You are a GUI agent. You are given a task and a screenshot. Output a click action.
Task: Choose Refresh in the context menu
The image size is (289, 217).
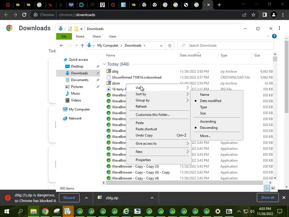point(159,107)
